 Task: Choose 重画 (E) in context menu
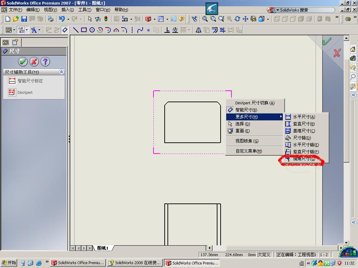click(255, 131)
